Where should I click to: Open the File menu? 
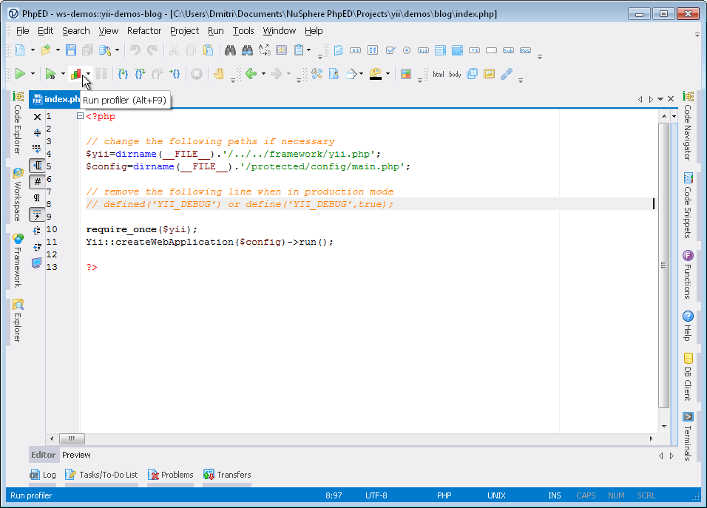(22, 30)
